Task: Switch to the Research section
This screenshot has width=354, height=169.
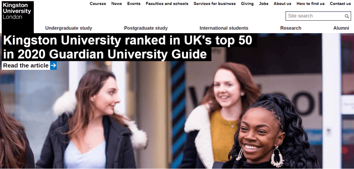Action: pos(291,28)
